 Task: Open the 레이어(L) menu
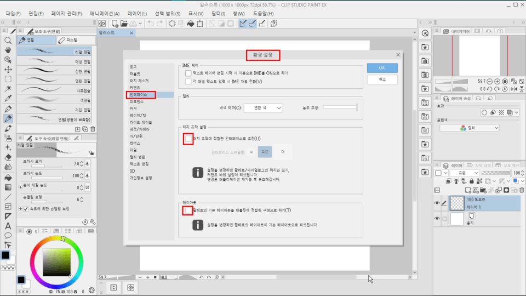(137, 14)
